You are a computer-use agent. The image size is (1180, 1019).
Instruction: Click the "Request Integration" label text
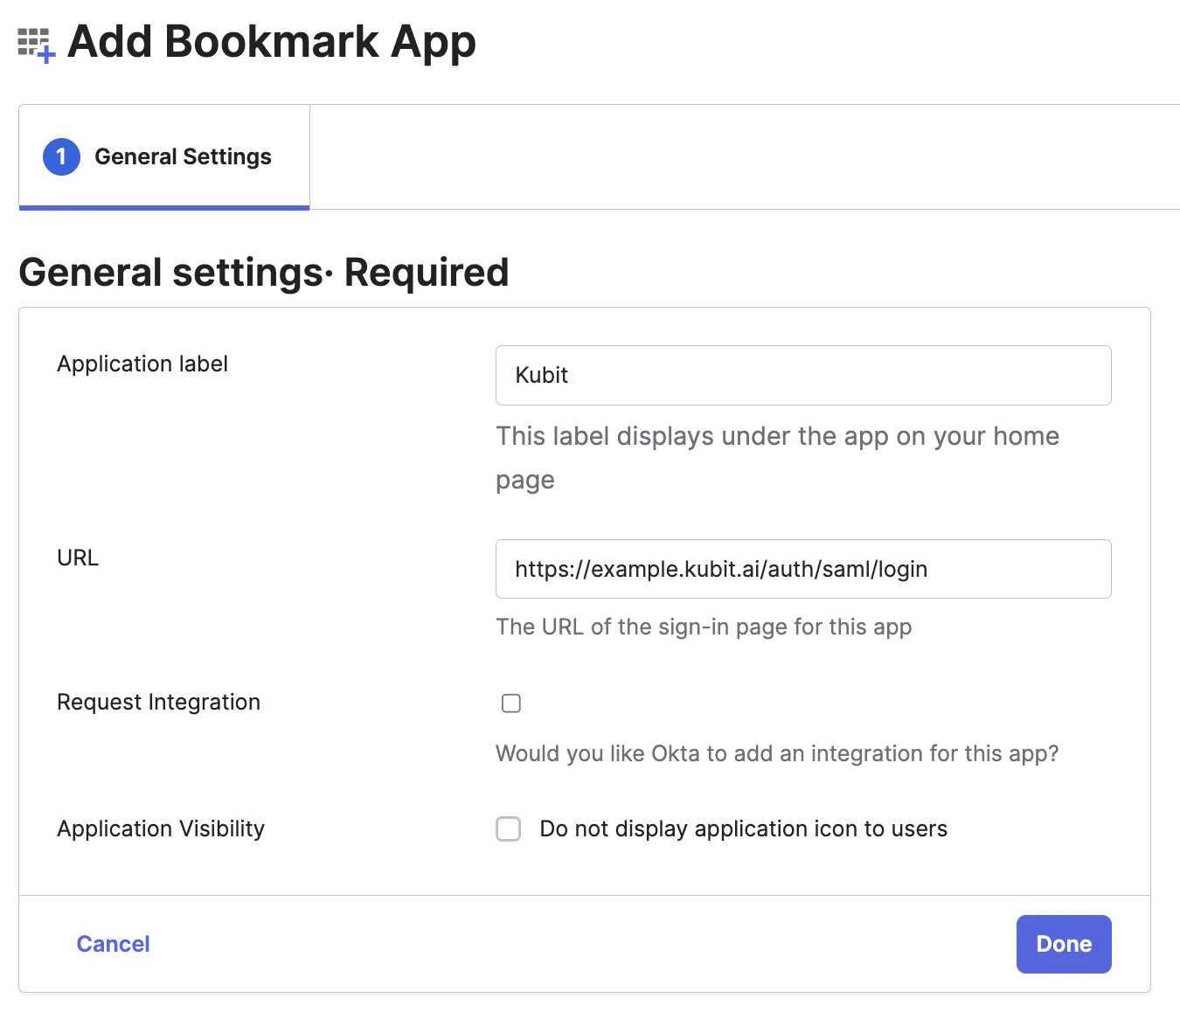click(x=158, y=702)
